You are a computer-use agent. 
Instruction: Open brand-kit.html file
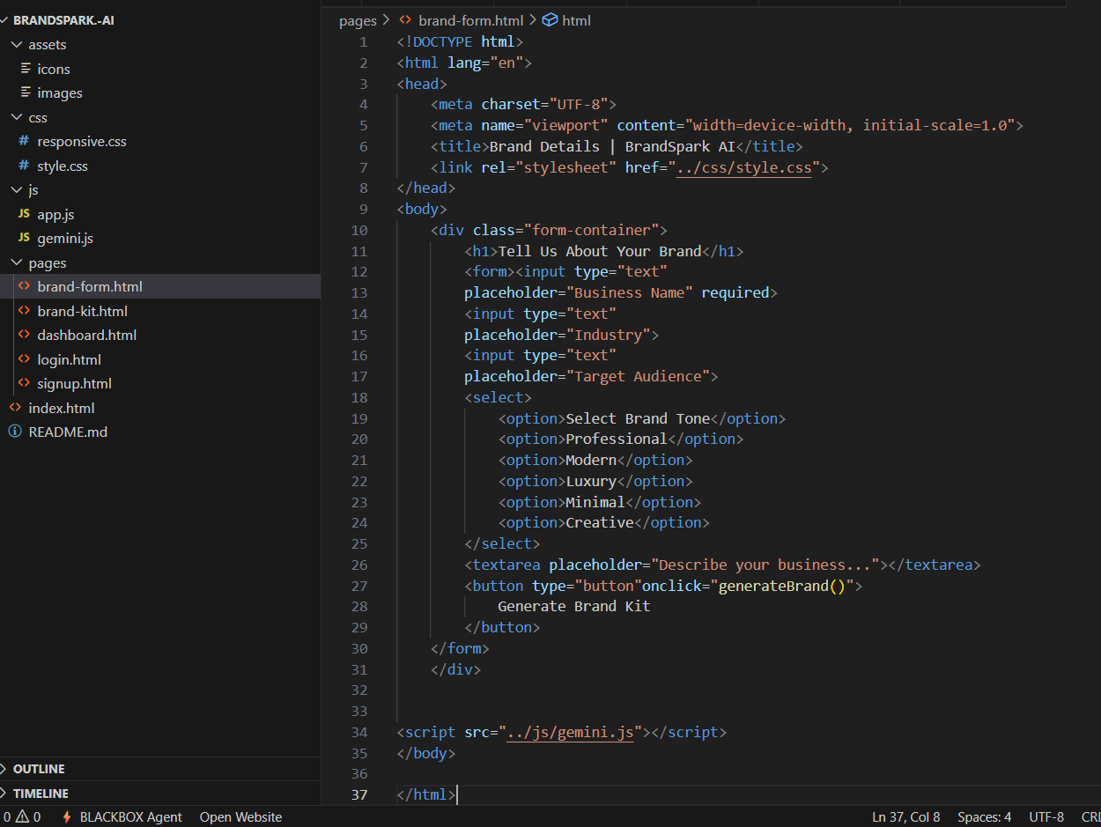tap(82, 311)
